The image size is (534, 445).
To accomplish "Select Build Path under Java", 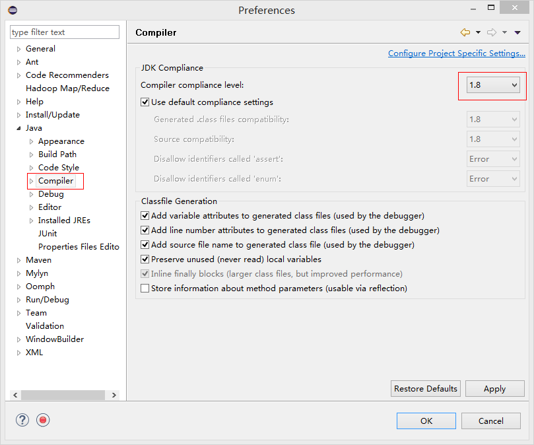I will tap(57, 154).
